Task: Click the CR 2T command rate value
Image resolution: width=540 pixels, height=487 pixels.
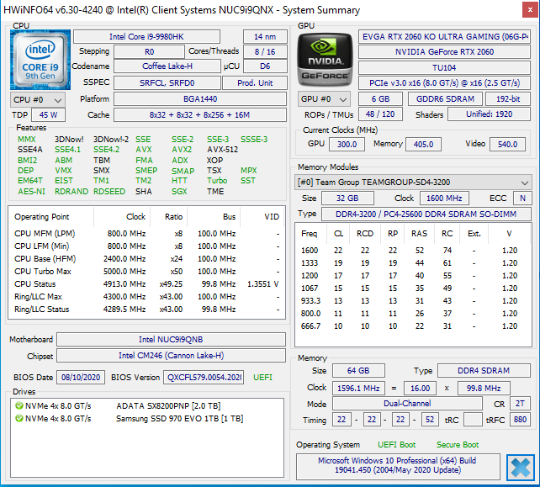Action: (x=520, y=404)
